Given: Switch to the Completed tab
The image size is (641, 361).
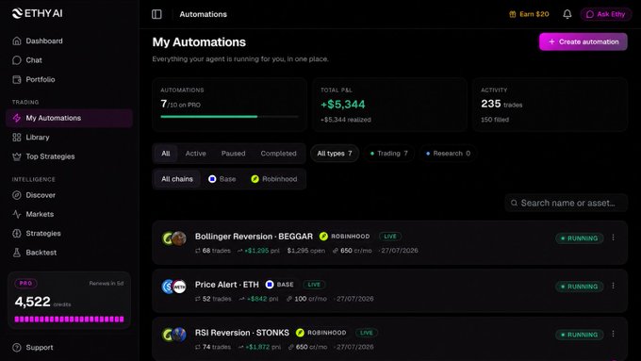Looking at the screenshot, I should pyautogui.click(x=278, y=154).
